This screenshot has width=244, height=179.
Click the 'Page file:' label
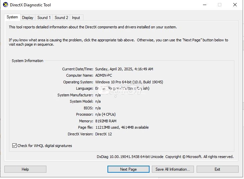[x=85, y=127]
